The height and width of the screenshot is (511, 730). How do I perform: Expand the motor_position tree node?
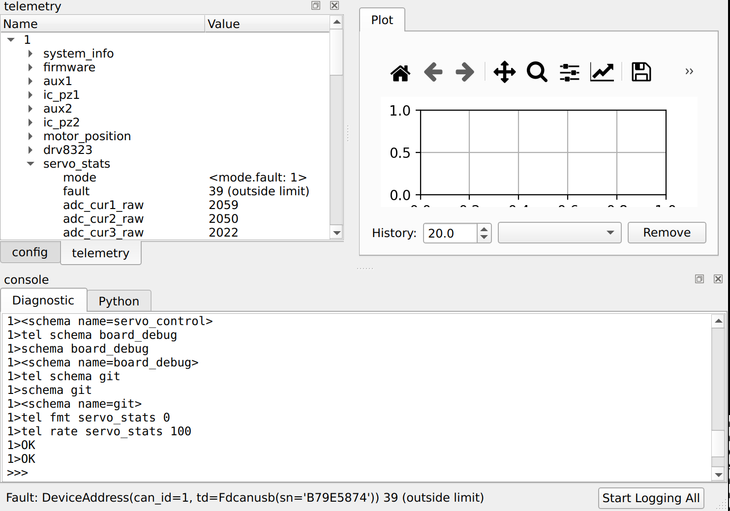pyautogui.click(x=30, y=136)
